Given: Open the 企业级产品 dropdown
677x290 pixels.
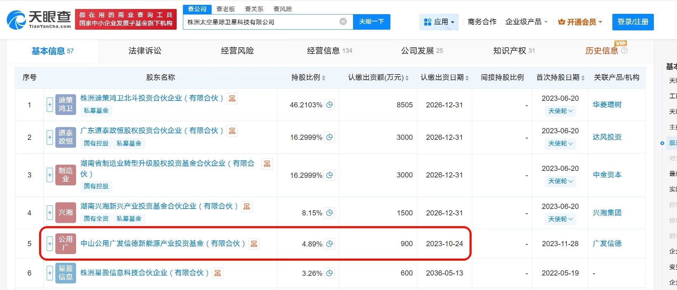Looking at the screenshot, I should point(527,22).
